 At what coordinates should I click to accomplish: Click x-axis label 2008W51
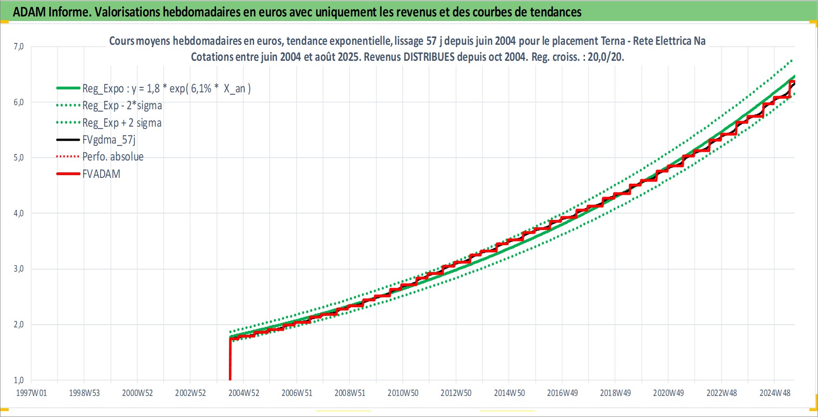[x=350, y=393]
